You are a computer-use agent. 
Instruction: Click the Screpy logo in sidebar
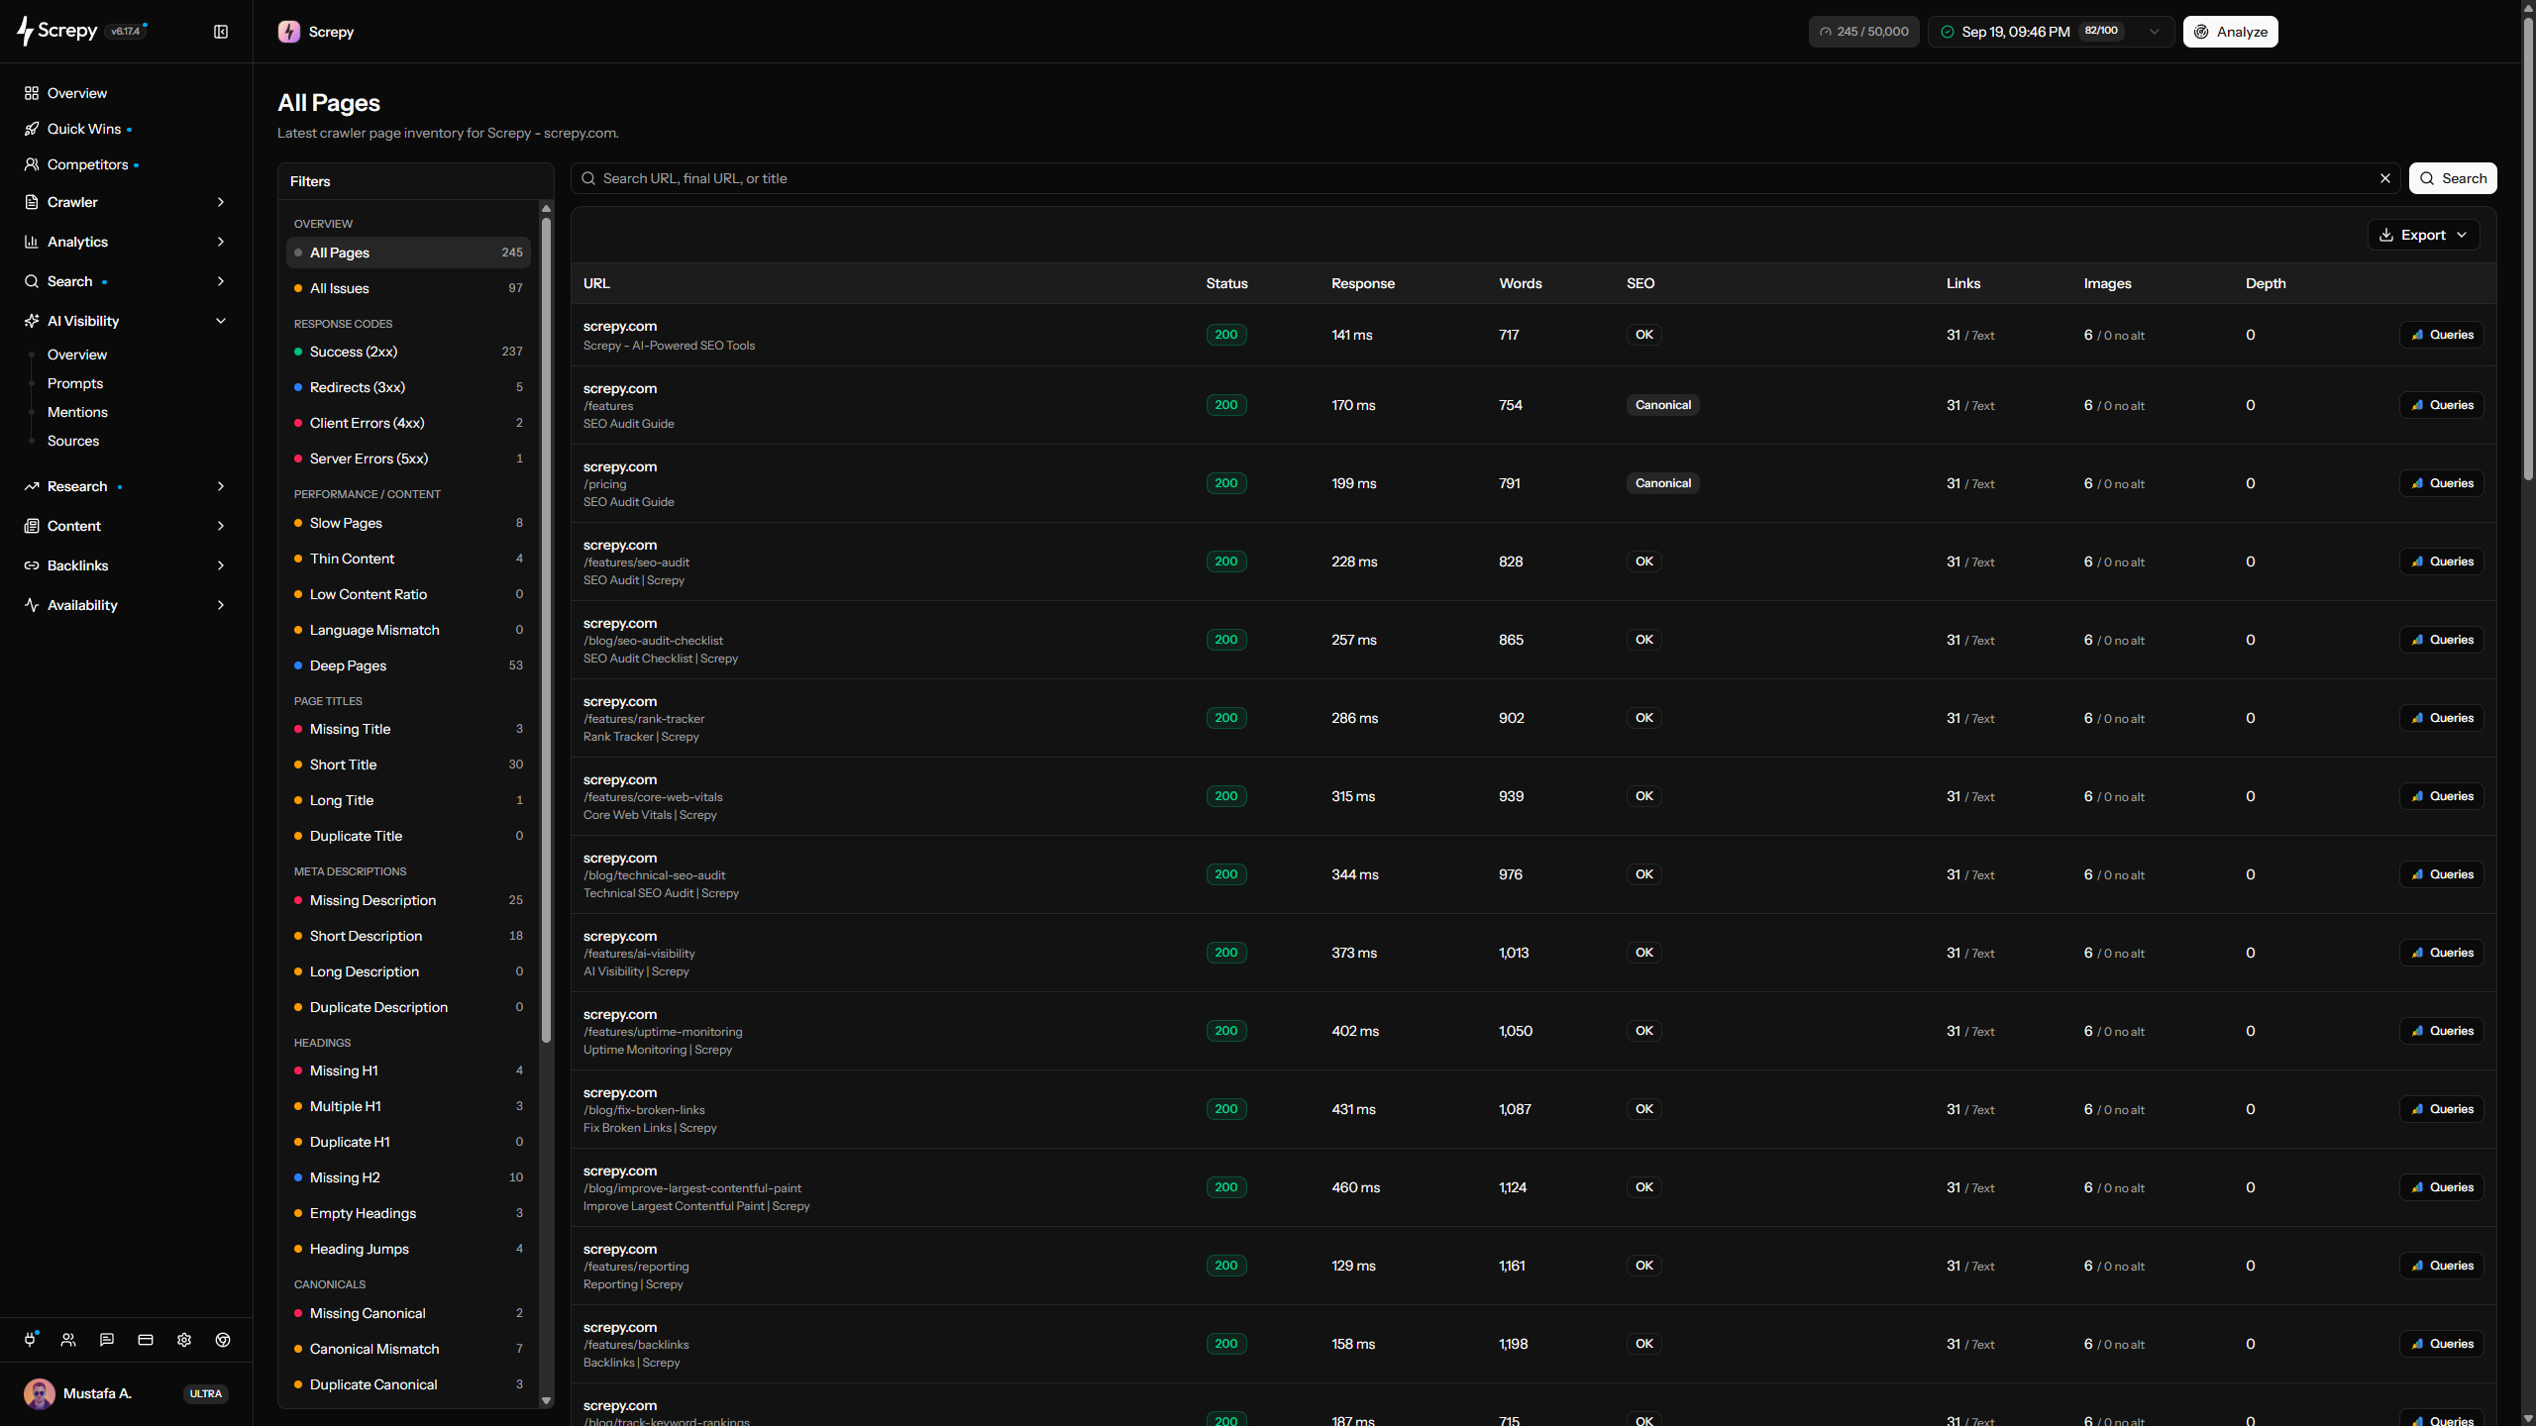[x=56, y=31]
